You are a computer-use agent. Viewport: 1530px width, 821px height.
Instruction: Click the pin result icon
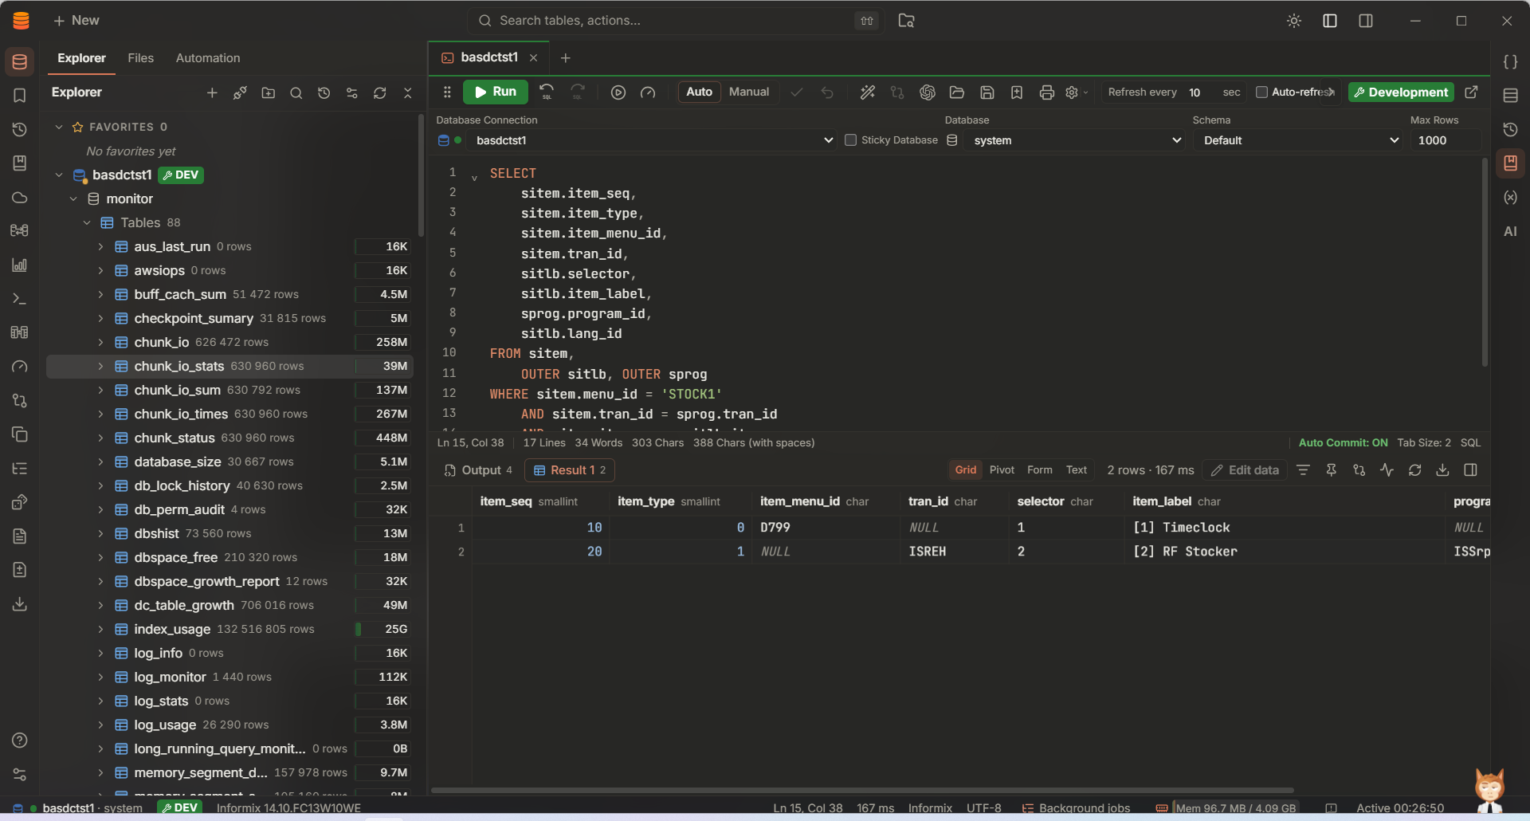click(1331, 470)
